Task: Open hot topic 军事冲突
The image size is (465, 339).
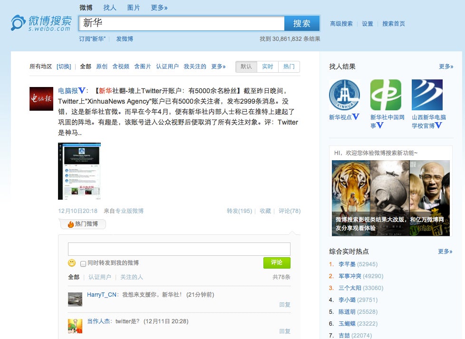Action: click(350, 276)
